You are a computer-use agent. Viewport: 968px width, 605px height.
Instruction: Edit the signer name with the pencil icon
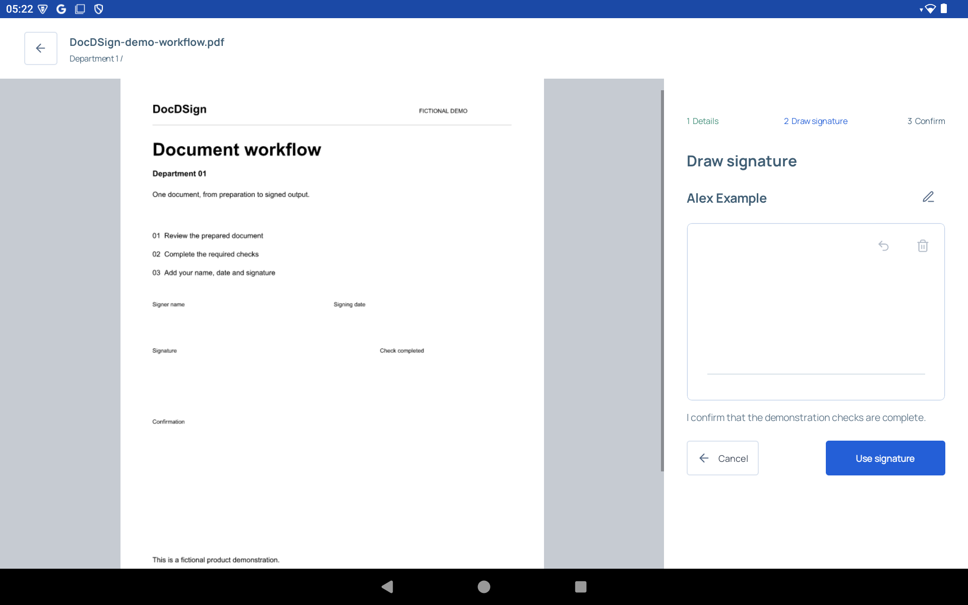point(928,197)
